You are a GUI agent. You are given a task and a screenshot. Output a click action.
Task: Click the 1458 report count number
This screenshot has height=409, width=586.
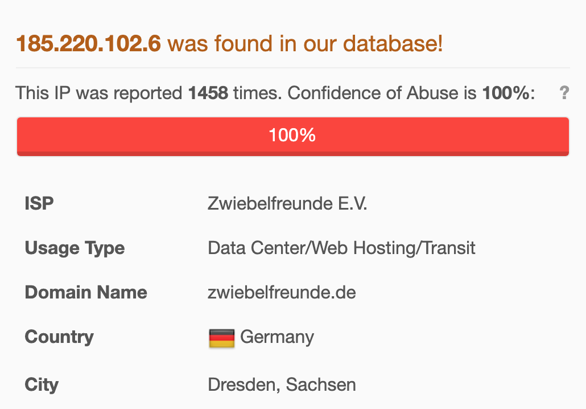[208, 93]
